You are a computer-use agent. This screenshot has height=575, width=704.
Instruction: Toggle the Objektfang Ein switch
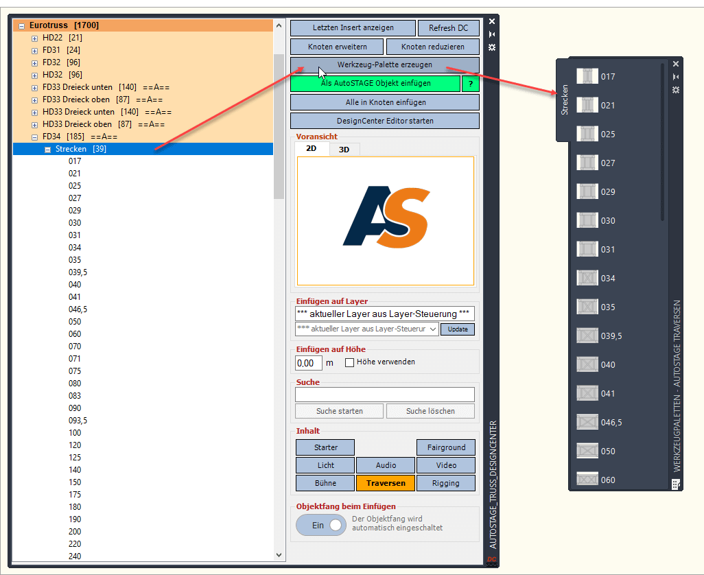click(321, 525)
